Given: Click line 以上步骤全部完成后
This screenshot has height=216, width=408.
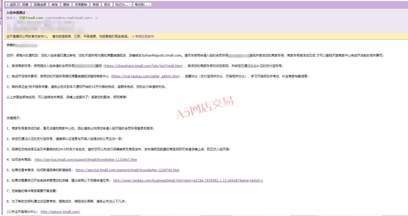Looking at the screenshot, I should click(x=67, y=97).
